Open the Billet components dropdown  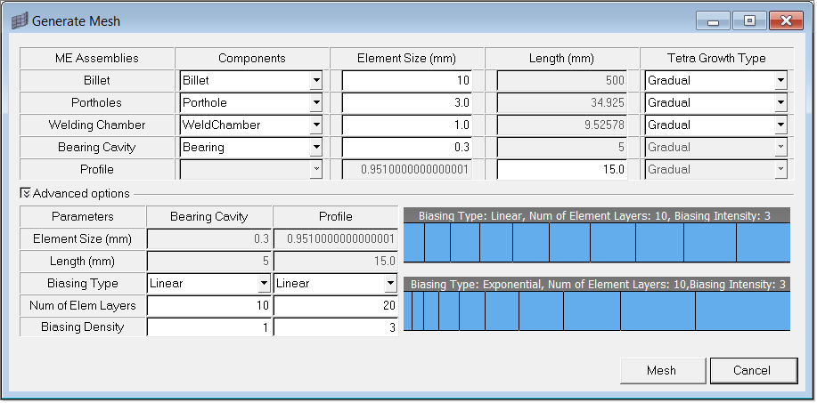pos(315,81)
